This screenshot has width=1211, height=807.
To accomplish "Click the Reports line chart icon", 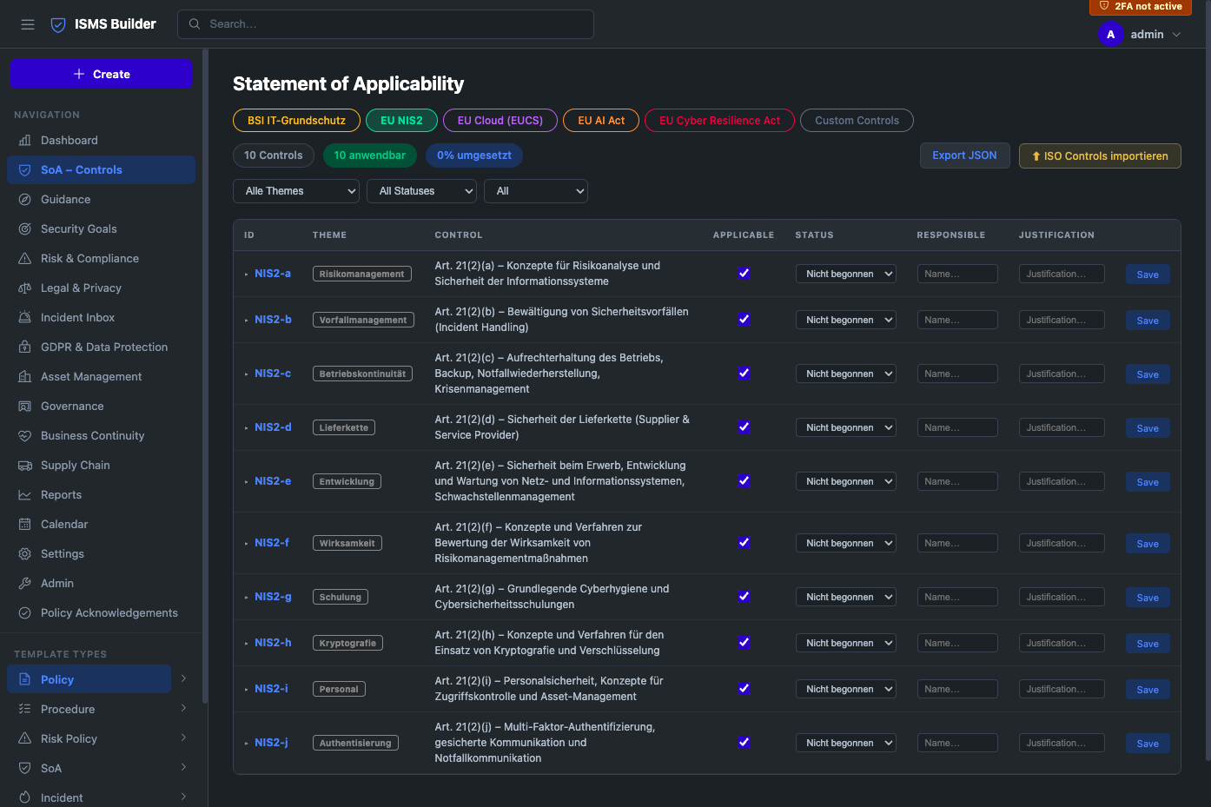I will click(25, 495).
